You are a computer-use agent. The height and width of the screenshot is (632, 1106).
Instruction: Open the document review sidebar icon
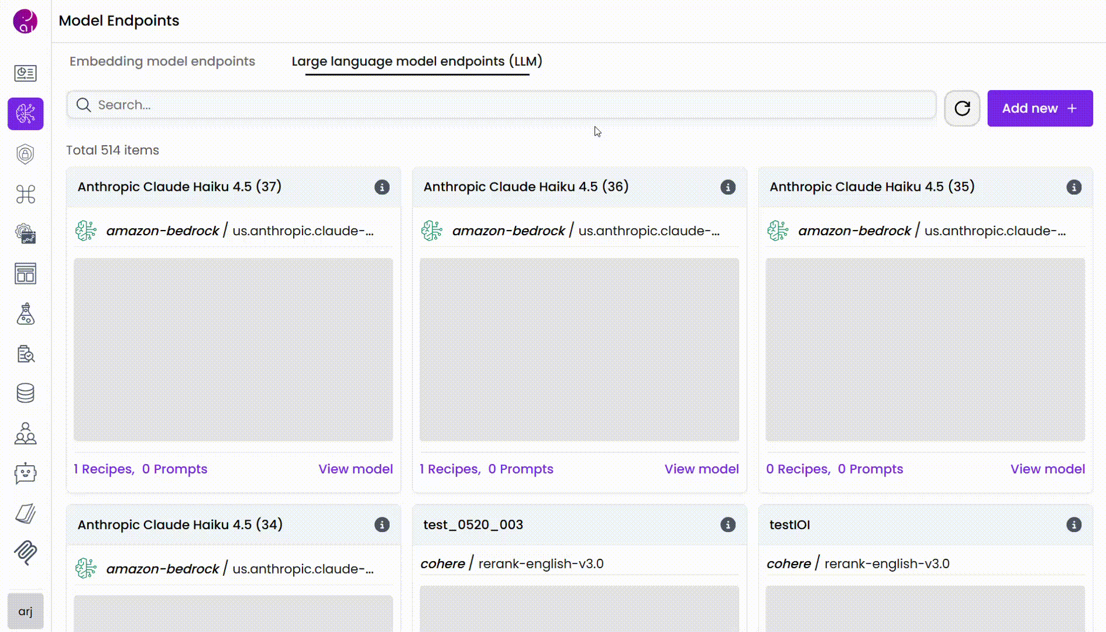(x=25, y=353)
